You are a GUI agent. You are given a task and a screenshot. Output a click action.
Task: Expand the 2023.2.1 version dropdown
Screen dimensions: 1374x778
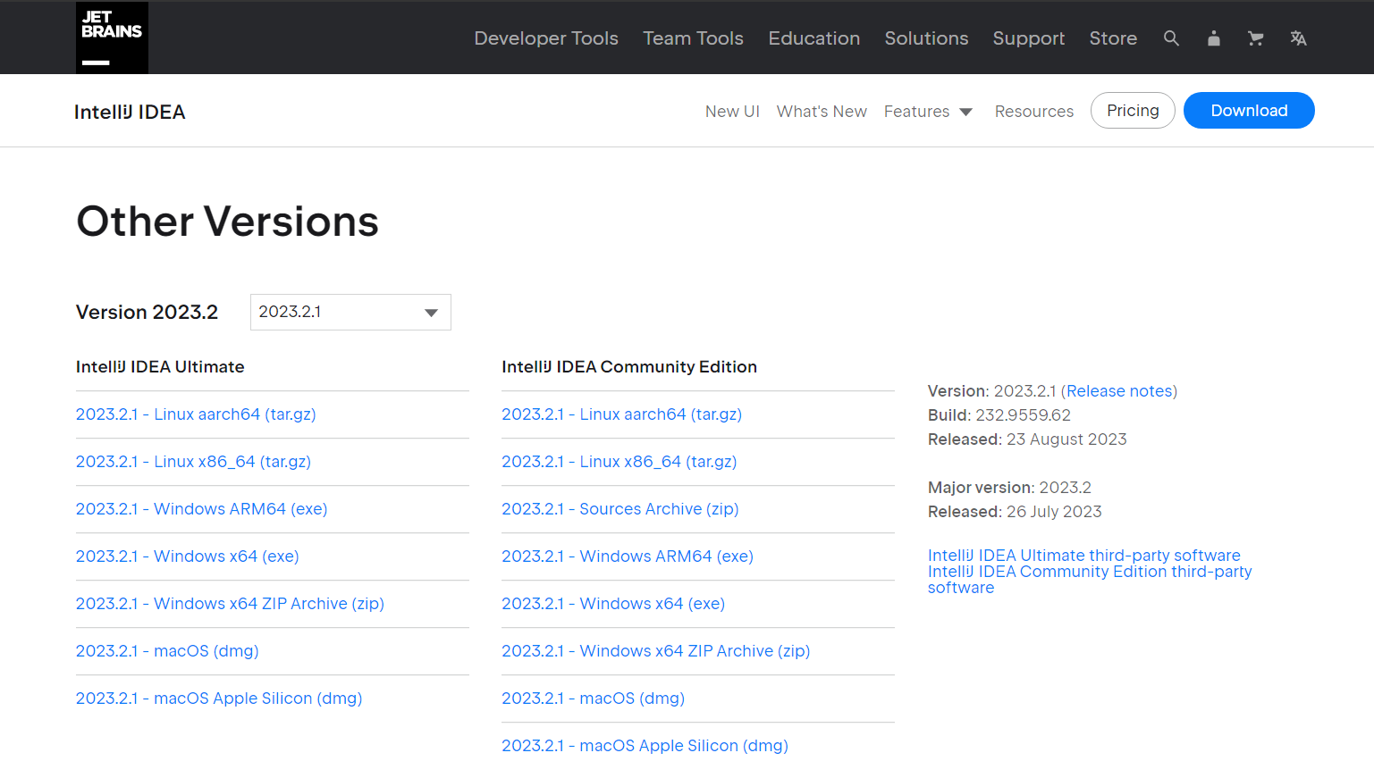click(350, 313)
